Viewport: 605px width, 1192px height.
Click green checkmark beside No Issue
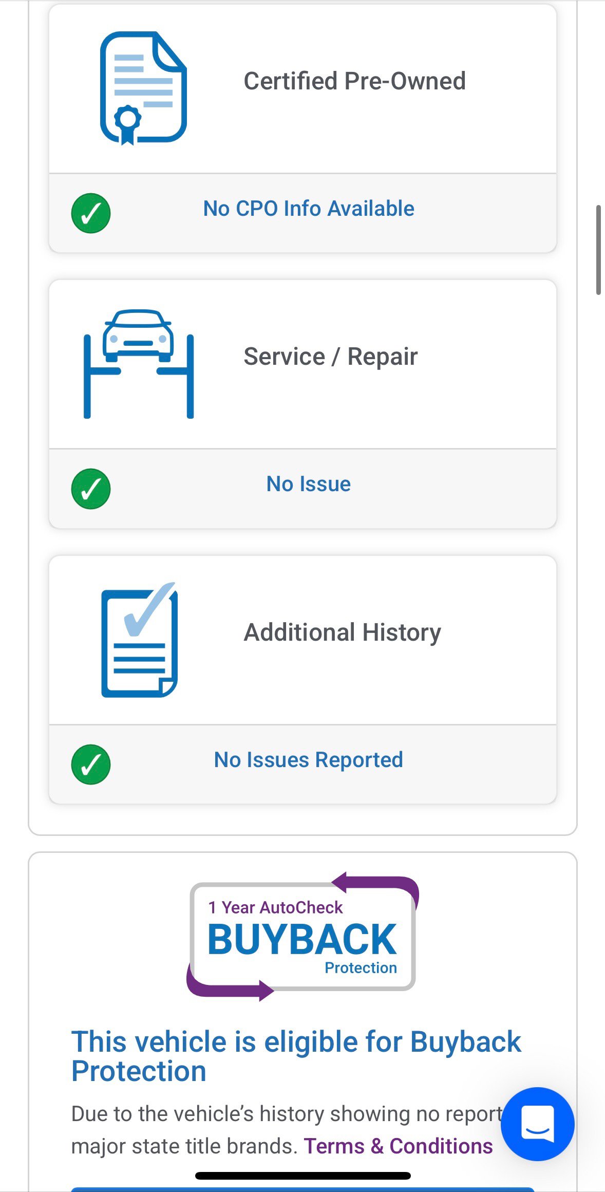pos(91,489)
